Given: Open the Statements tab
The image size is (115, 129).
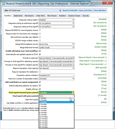Looking at the screenshot, I should pyautogui.click(x=18, y=16).
